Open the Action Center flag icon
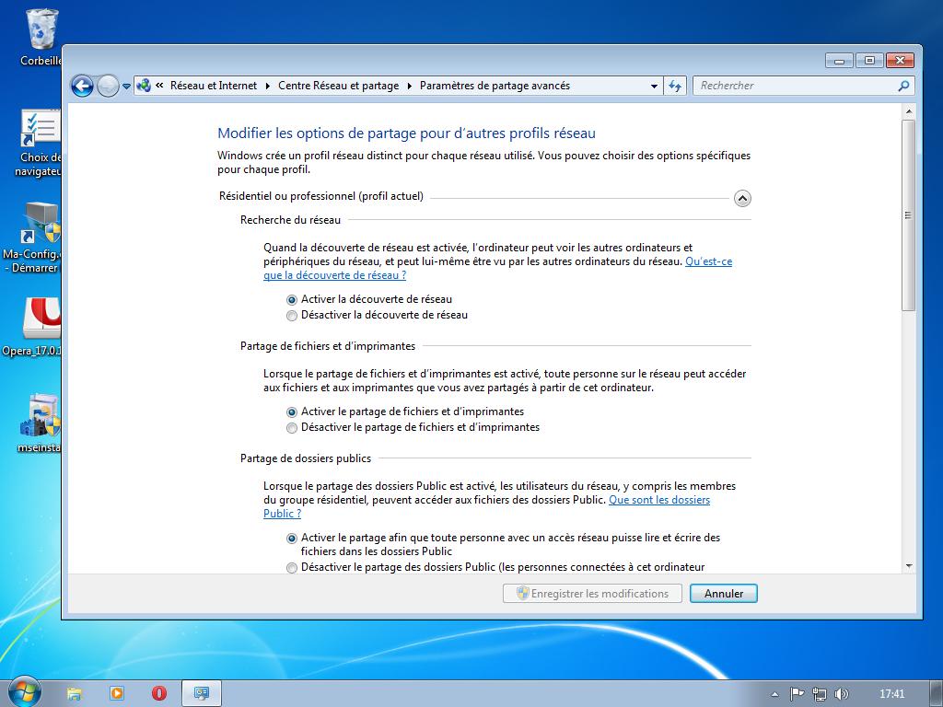 (x=797, y=694)
